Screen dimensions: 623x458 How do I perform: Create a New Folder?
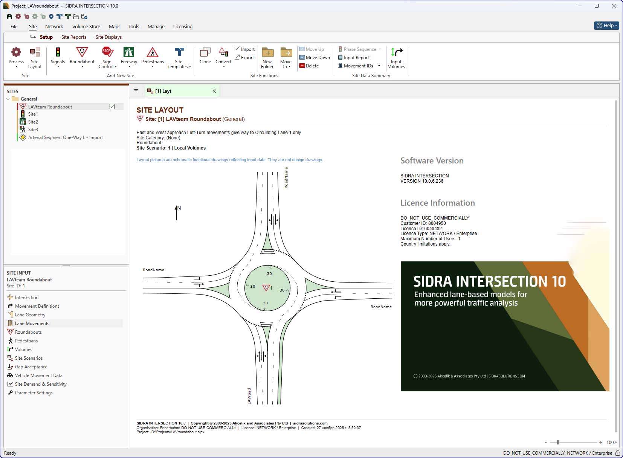pyautogui.click(x=267, y=58)
